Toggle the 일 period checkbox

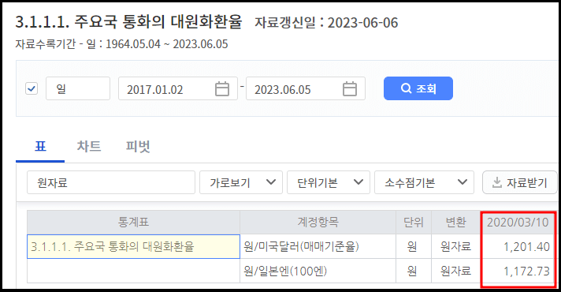tap(32, 88)
